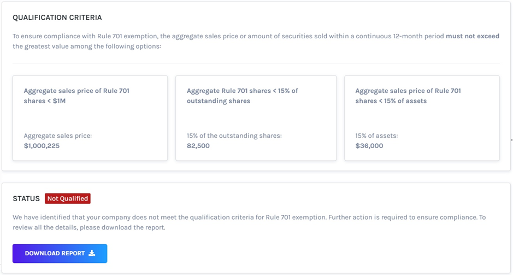Click the '15% of assets:' label
Image resolution: width=513 pixels, height=276 pixels.
pos(376,136)
